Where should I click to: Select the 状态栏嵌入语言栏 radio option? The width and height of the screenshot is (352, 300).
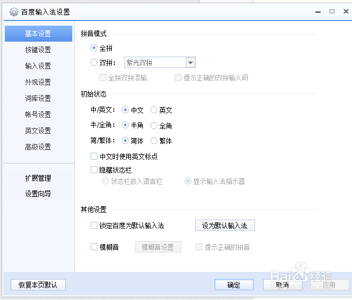tap(105, 181)
